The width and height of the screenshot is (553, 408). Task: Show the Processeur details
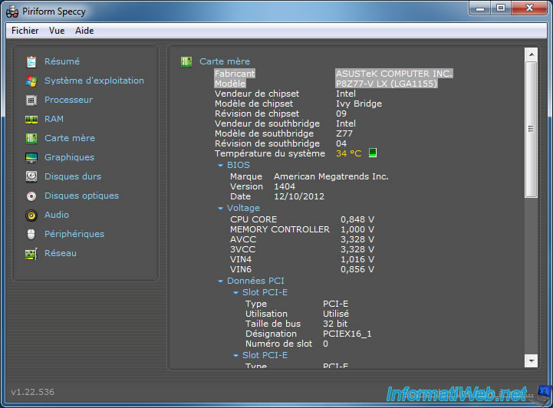click(x=69, y=100)
